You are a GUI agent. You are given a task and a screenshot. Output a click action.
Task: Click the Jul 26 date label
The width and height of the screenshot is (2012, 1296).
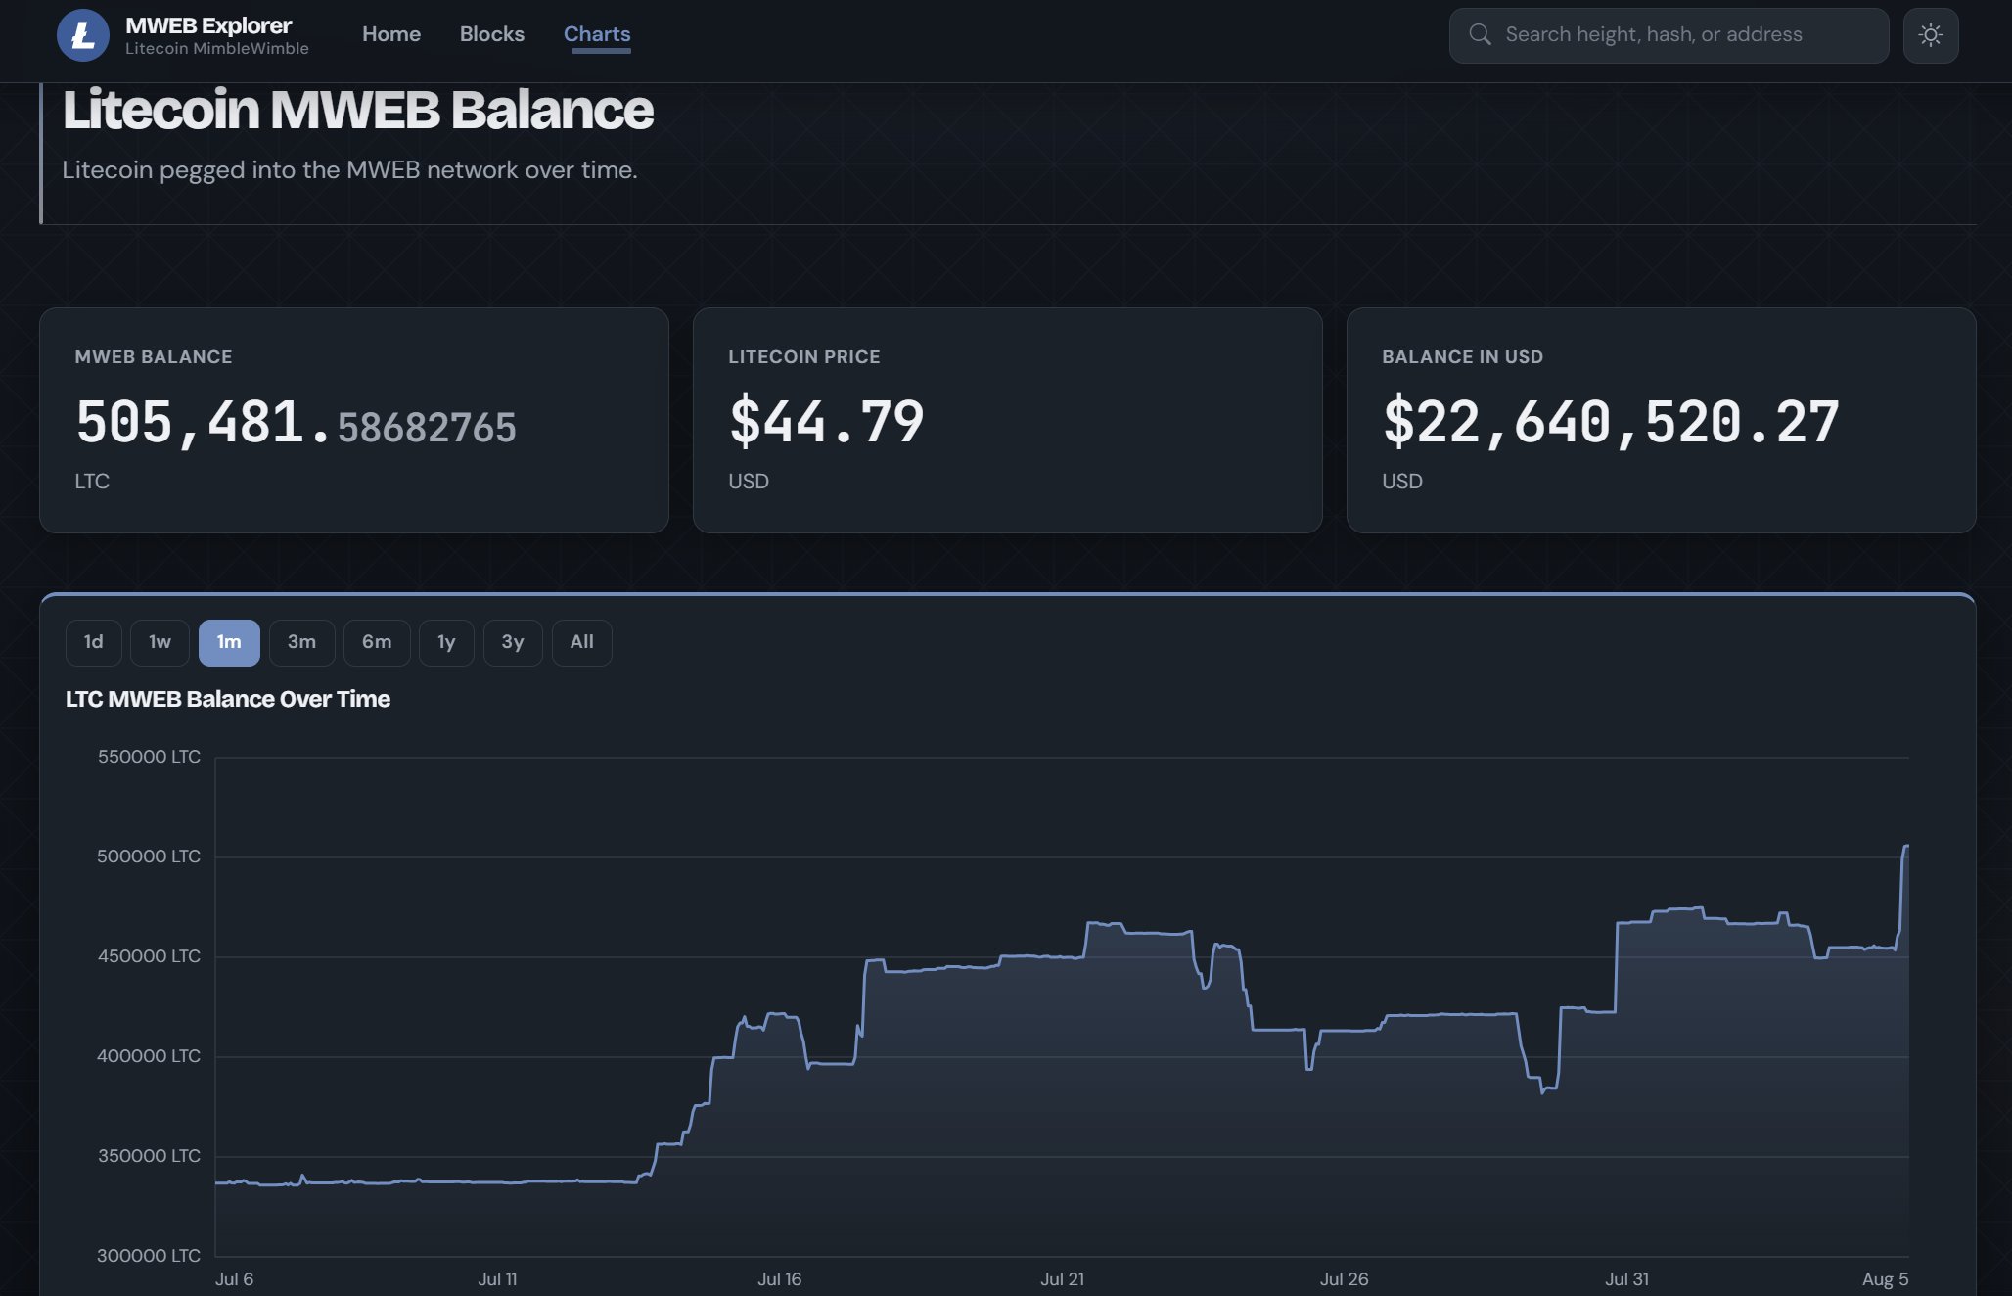point(1345,1279)
